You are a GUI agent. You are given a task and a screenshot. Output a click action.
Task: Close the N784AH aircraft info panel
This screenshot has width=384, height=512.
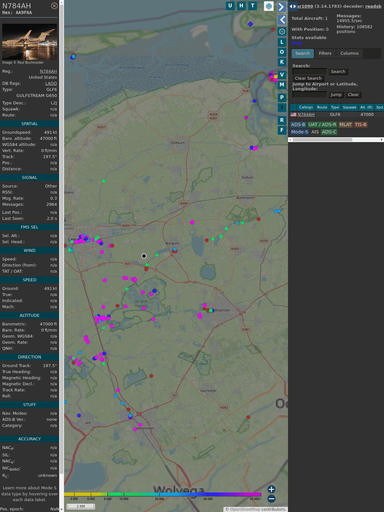[x=54, y=6]
